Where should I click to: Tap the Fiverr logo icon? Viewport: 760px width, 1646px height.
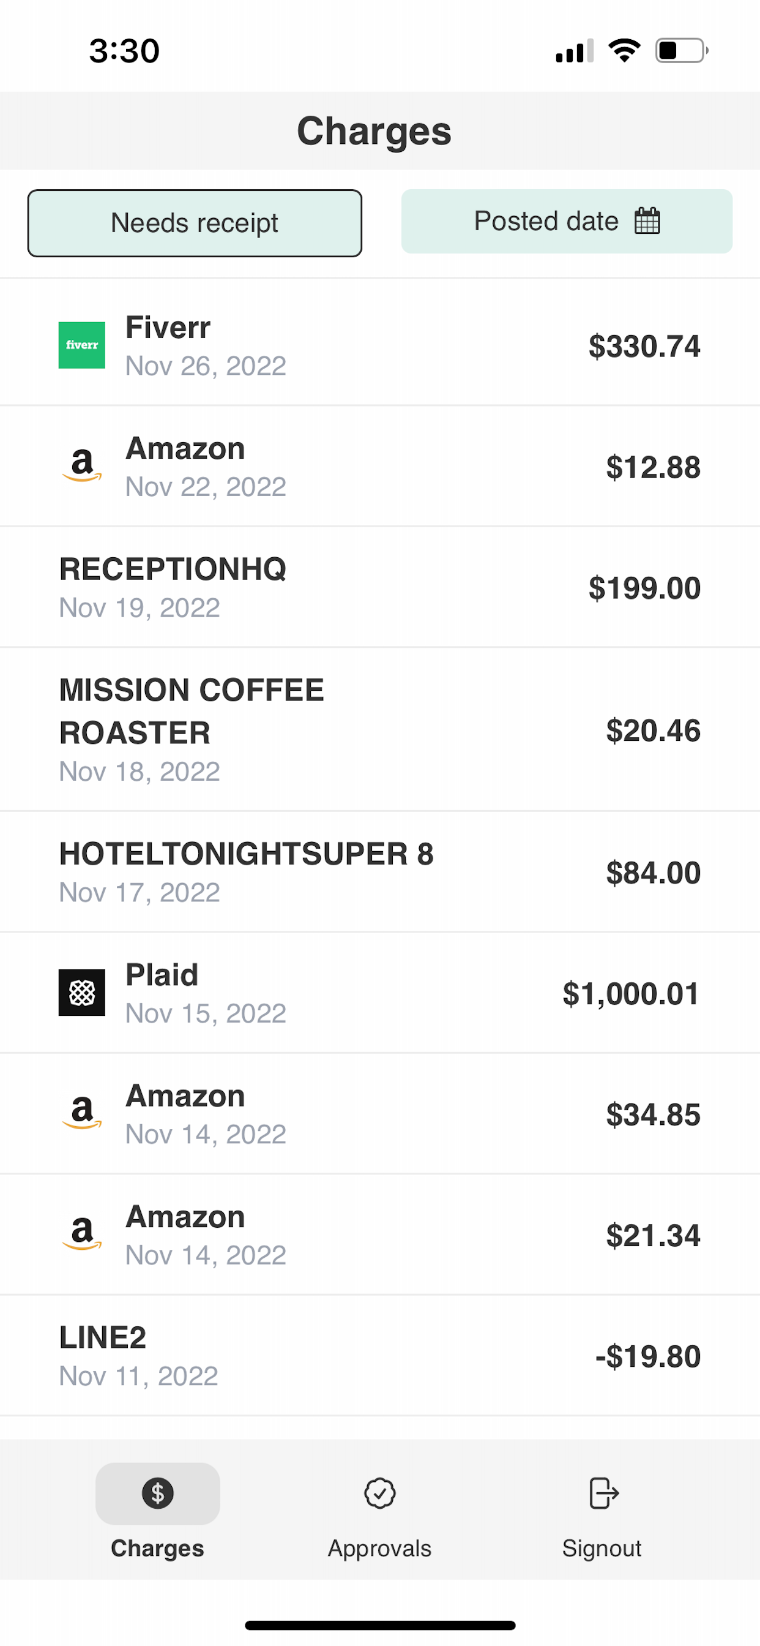pos(82,345)
